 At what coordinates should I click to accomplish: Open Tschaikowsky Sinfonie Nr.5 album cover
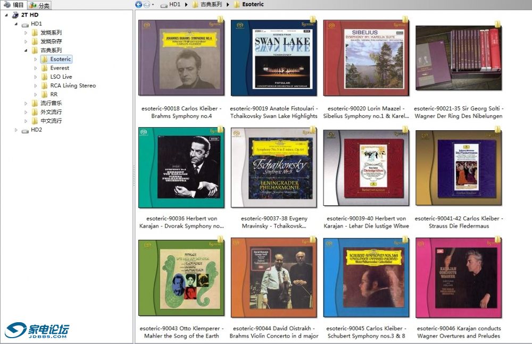pos(273,167)
